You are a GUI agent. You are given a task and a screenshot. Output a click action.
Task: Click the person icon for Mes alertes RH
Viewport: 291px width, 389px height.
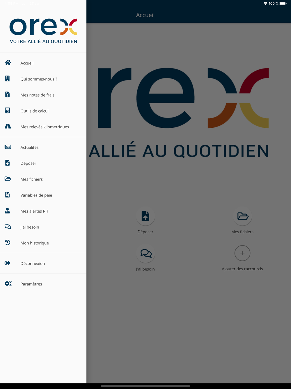tap(8, 211)
